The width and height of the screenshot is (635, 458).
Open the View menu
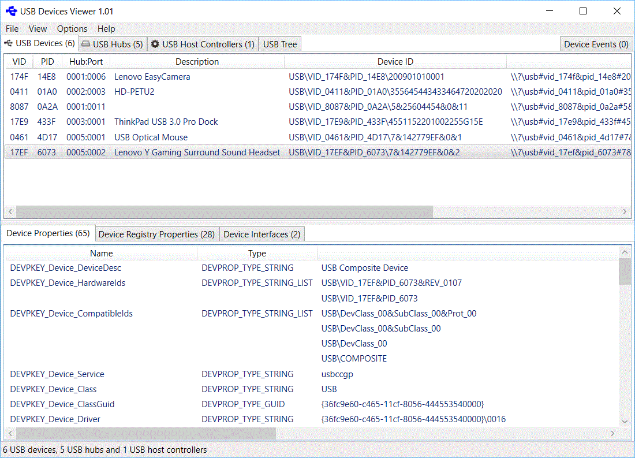[x=38, y=28]
